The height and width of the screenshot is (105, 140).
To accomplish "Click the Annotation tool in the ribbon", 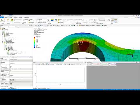I will (31, 22).
